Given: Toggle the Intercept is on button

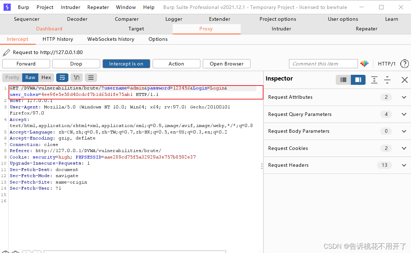Looking at the screenshot, I should pyautogui.click(x=126, y=64).
